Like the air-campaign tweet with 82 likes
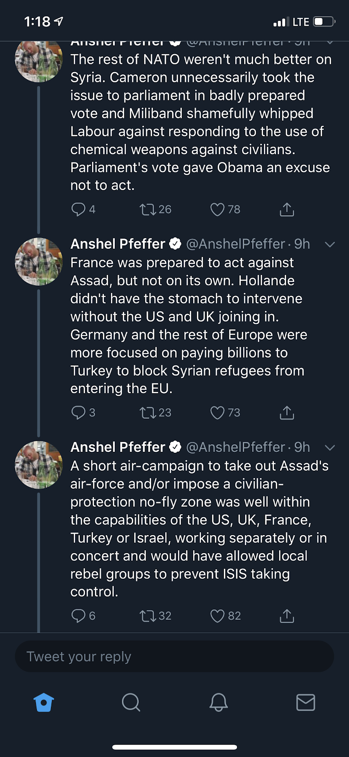Screen dimensions: 349x757 click(217, 616)
